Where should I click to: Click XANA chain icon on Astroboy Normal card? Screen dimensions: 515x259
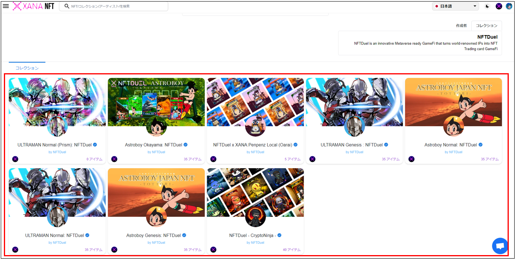point(411,159)
